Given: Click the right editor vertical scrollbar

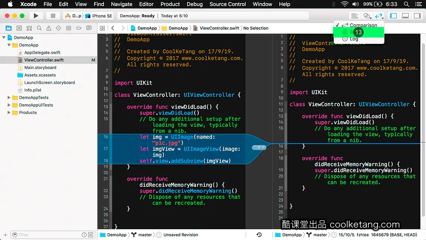Looking at the screenshot, I should (423, 130).
